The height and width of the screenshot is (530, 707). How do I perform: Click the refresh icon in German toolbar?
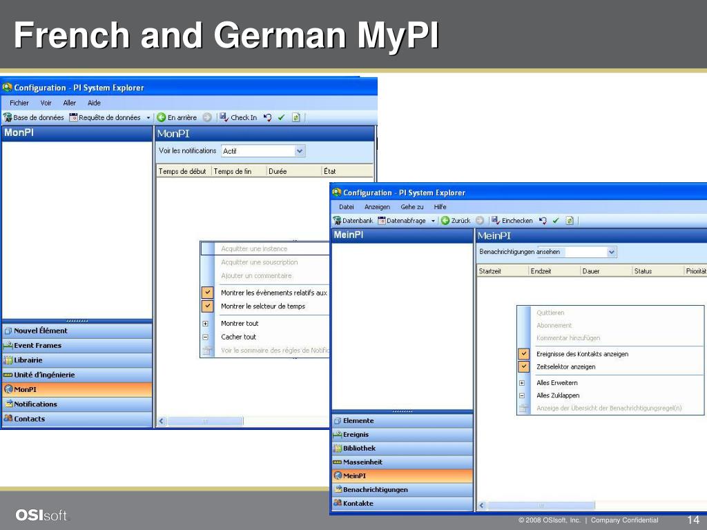point(570,221)
